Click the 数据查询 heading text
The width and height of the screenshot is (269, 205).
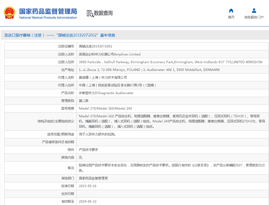(103, 13)
